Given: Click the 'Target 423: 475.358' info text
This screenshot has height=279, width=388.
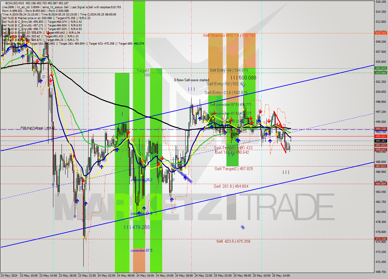Looking at the screenshot, I should point(102,44).
